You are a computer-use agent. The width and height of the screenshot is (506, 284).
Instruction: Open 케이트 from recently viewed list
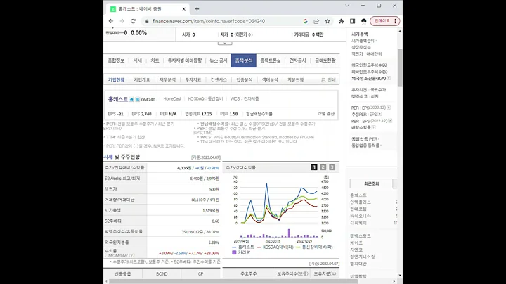click(356, 243)
